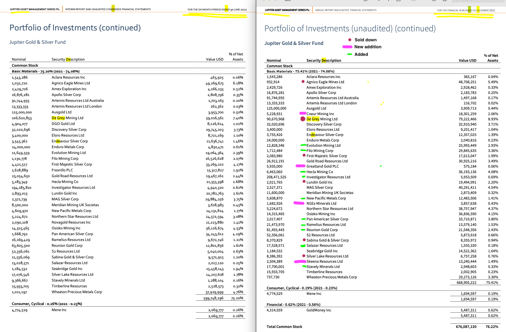Click nominal 4,314,559 for GoldMoney Inc

pos(274,310)
